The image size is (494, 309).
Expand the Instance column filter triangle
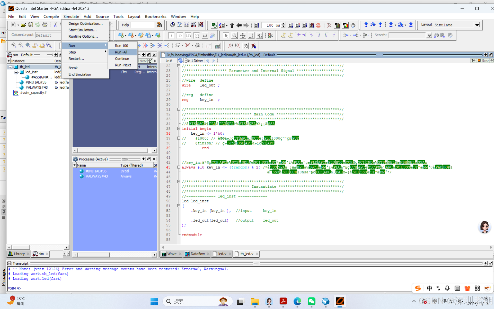pyautogui.click(x=9, y=61)
